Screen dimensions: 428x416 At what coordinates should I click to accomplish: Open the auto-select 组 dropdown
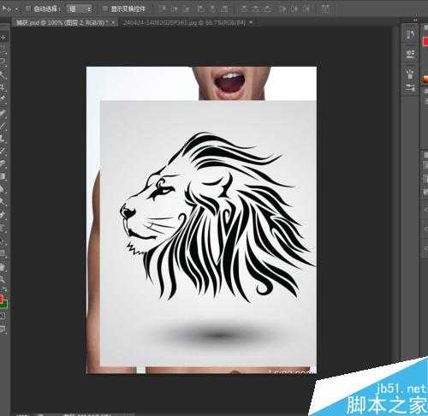point(80,9)
